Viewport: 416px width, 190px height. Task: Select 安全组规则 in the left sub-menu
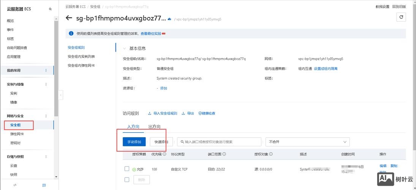(x=76, y=47)
